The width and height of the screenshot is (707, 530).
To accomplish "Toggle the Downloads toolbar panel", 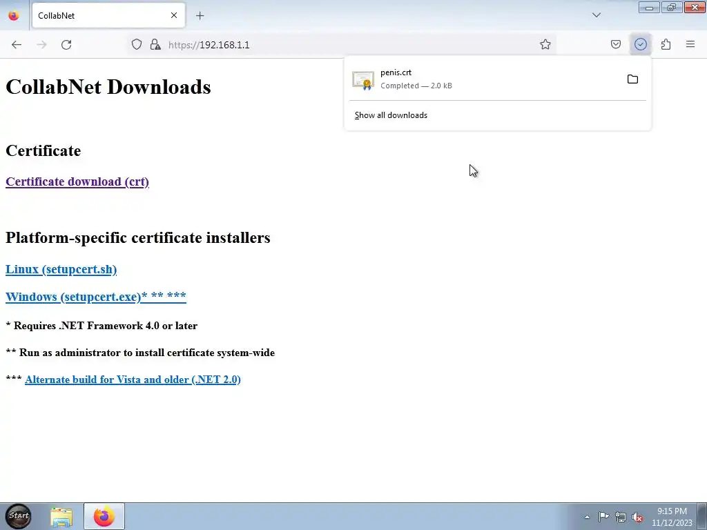I will pyautogui.click(x=640, y=44).
